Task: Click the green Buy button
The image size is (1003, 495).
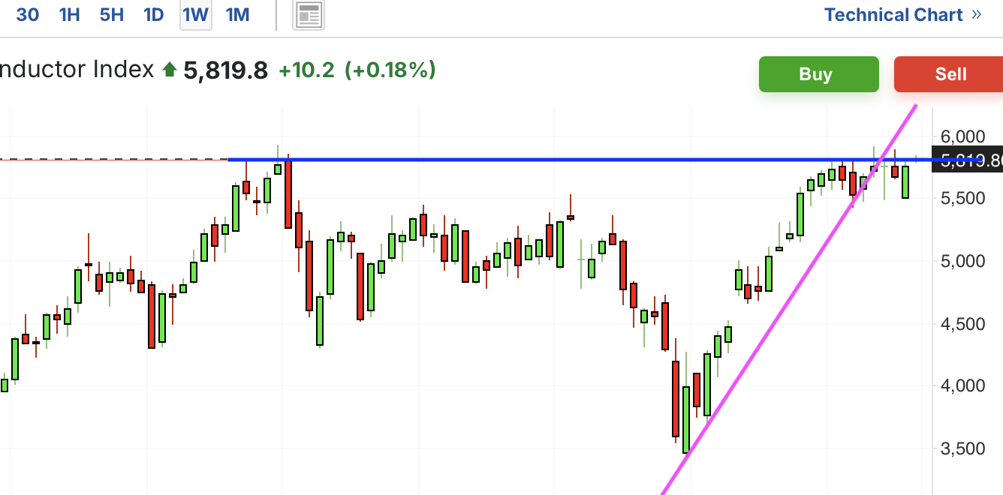Action: pyautogui.click(x=818, y=74)
